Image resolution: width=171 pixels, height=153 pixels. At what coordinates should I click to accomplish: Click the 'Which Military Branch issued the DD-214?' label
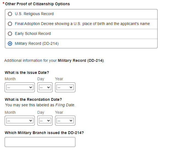coord(44,133)
